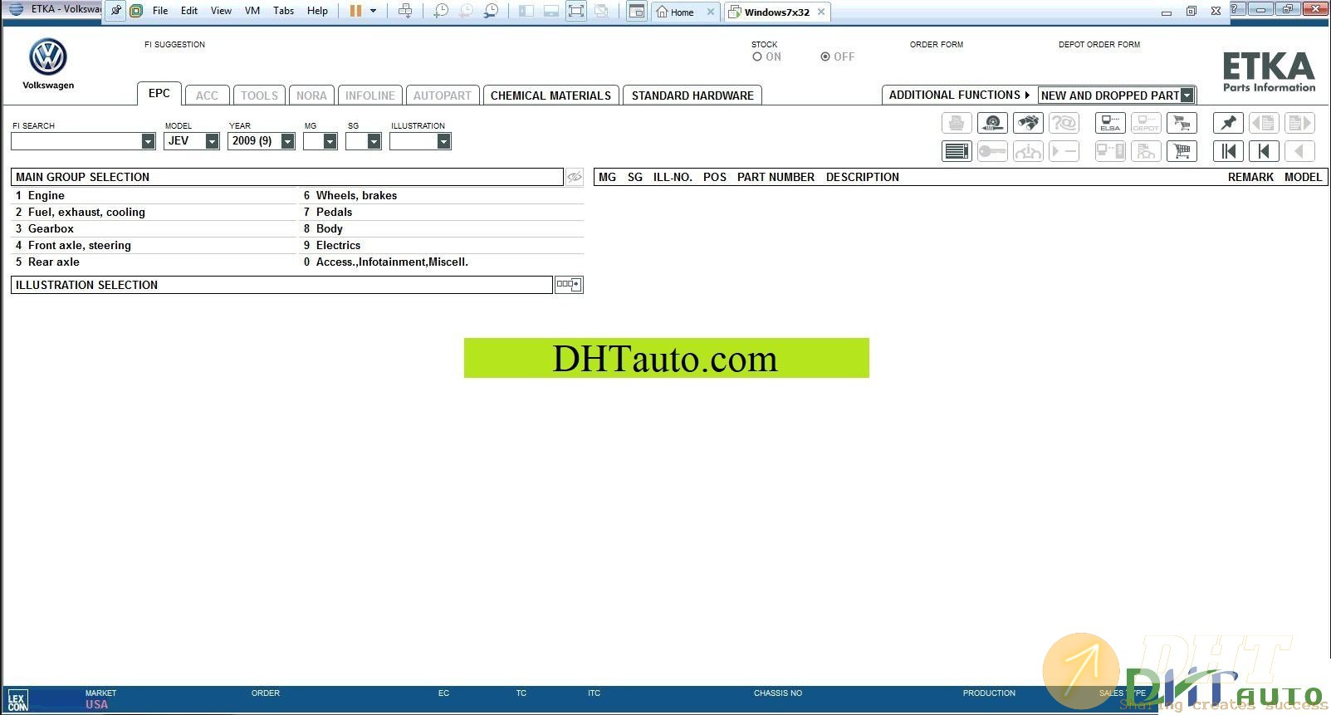Viewport: 1331px width, 715px height.
Task: Click the illustration selection thumbnail view icon
Action: pos(569,285)
